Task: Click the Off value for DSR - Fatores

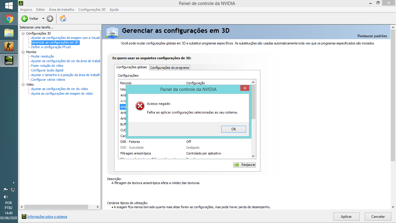Action: [188, 142]
